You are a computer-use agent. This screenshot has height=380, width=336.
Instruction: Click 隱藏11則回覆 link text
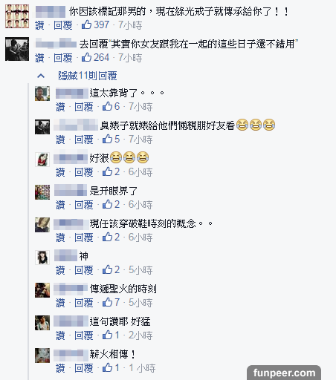click(88, 76)
